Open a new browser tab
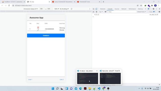This screenshot has height=91, width=161. coord(103,2)
